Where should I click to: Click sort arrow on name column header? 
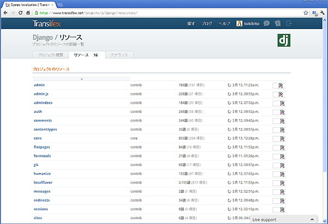point(81,79)
